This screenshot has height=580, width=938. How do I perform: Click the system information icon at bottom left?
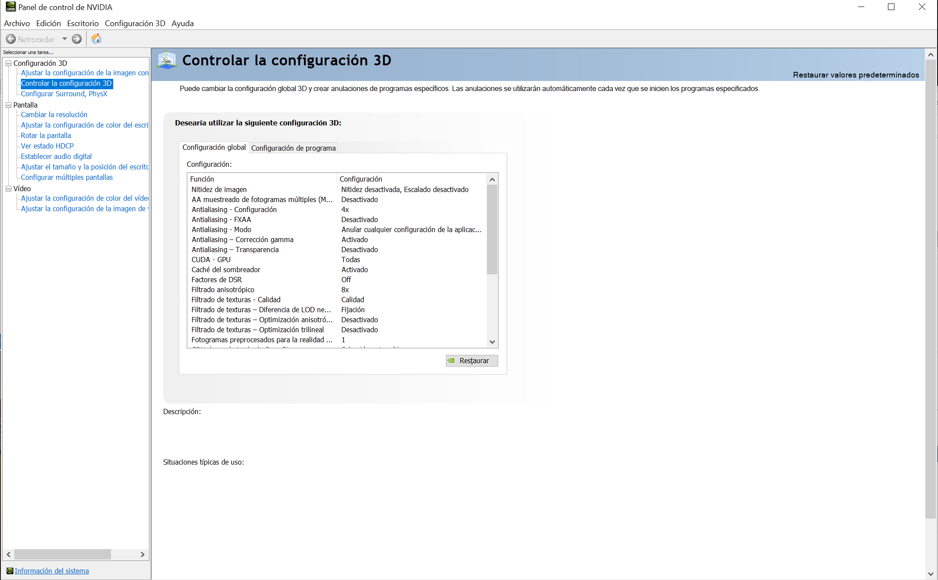10,571
